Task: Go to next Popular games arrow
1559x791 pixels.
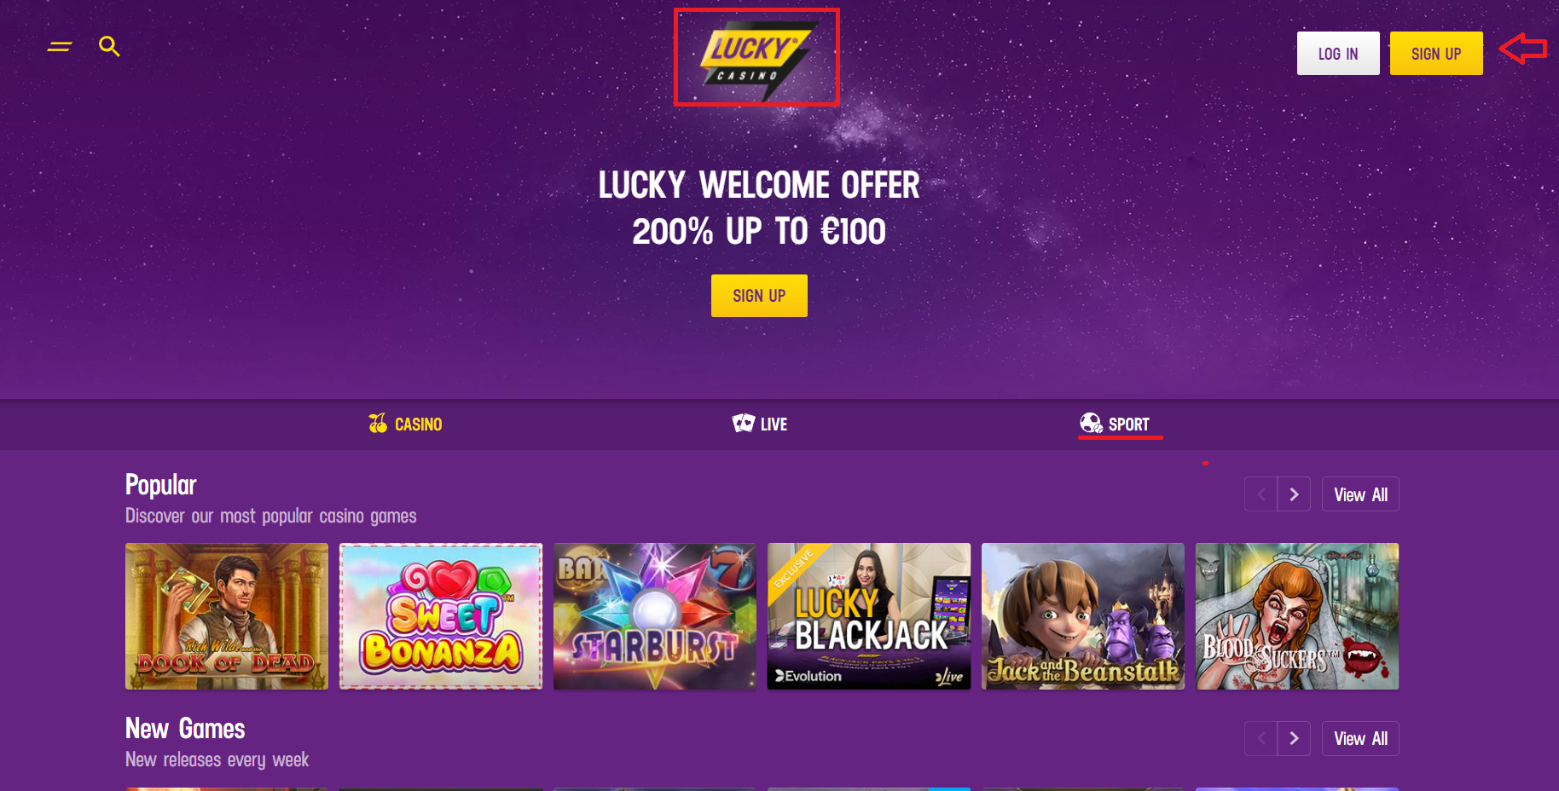Action: click(x=1294, y=494)
